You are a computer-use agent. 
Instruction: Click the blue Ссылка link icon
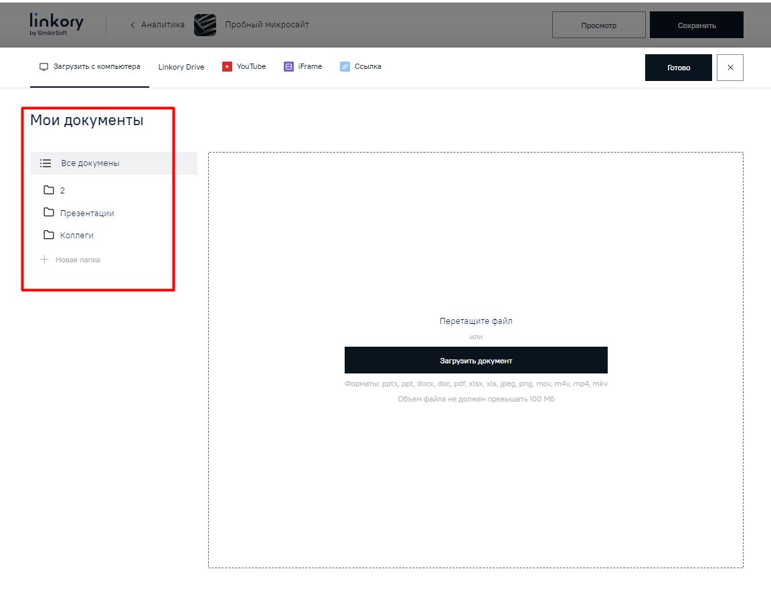[x=345, y=67]
